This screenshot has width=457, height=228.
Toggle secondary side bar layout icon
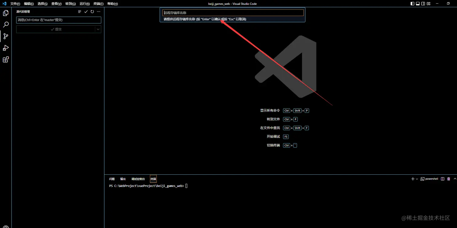(423, 4)
